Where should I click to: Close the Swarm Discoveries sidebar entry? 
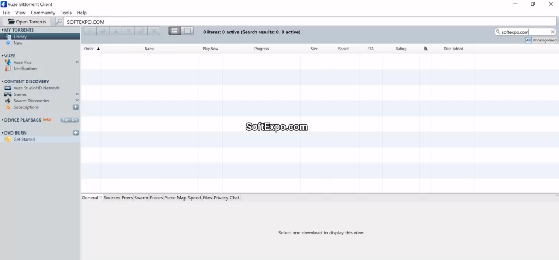77,100
